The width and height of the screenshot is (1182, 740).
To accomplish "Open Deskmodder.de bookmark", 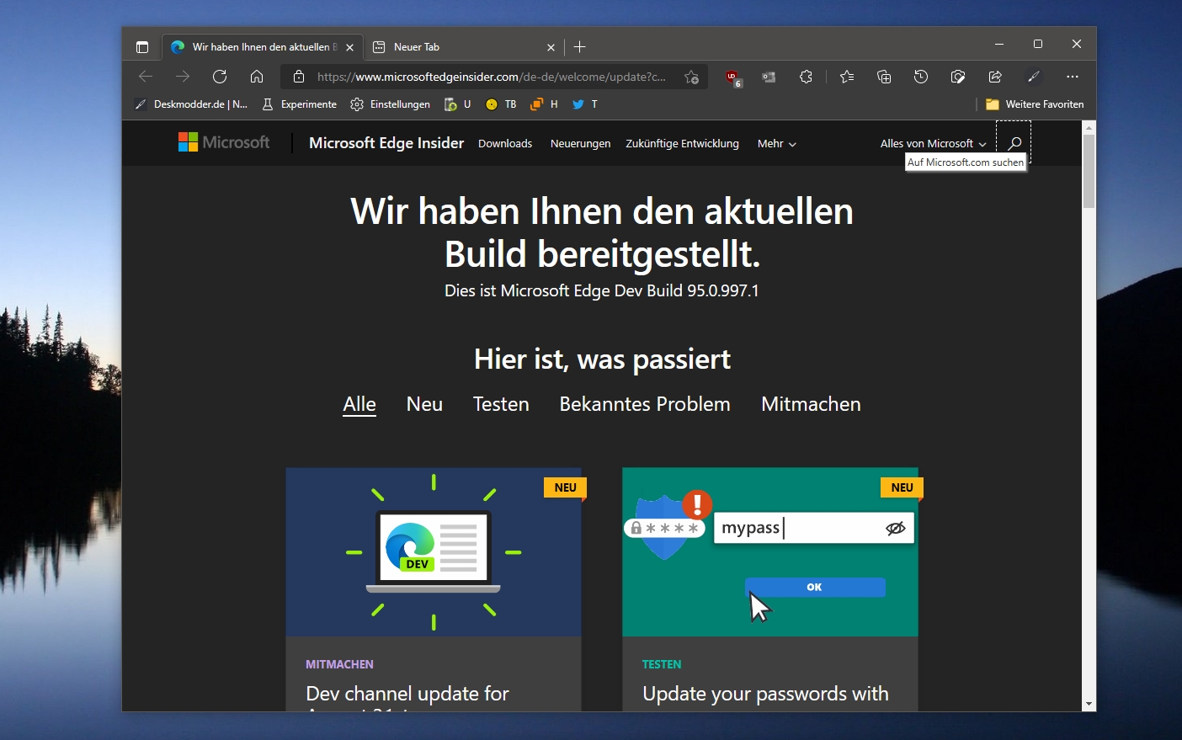I will point(191,104).
